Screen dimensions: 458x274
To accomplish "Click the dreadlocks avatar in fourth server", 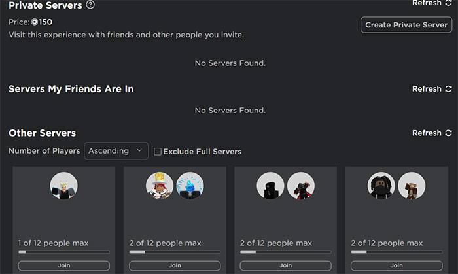I will (x=381, y=186).
